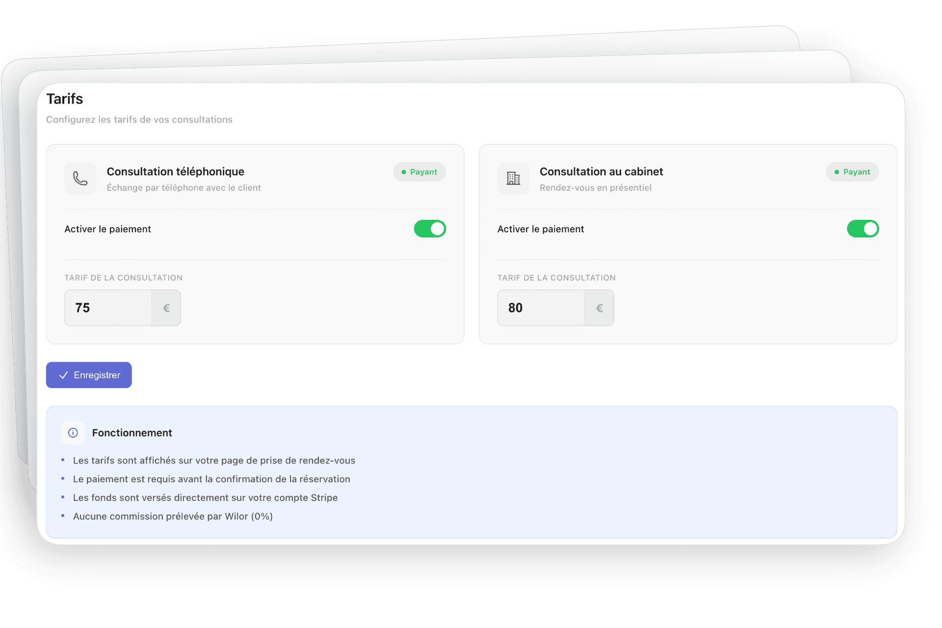Select the phone consultation price field showing 75
The image size is (942, 628).
108,308
